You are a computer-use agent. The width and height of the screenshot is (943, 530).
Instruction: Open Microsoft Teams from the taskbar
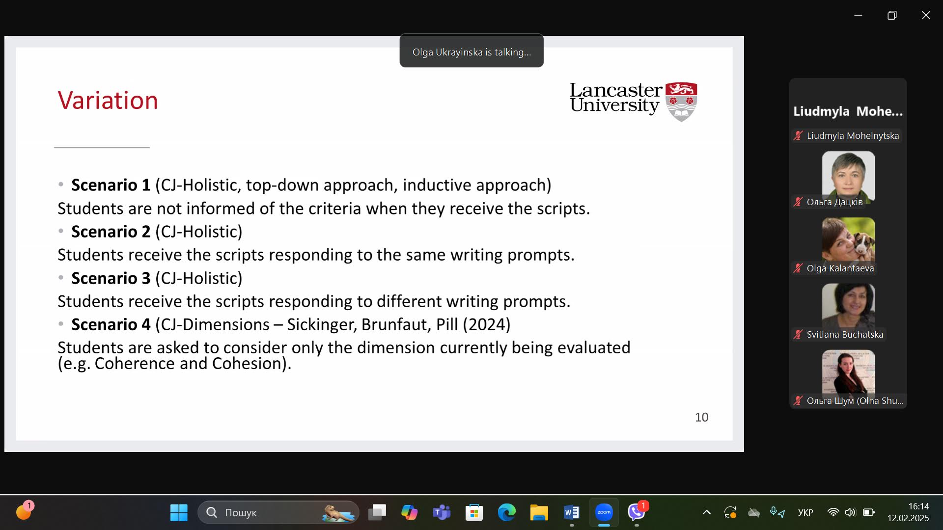pos(442,512)
